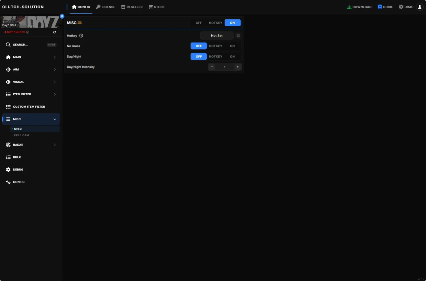
Task: Click the DOWNLOAD button
Action: [x=359, y=7]
